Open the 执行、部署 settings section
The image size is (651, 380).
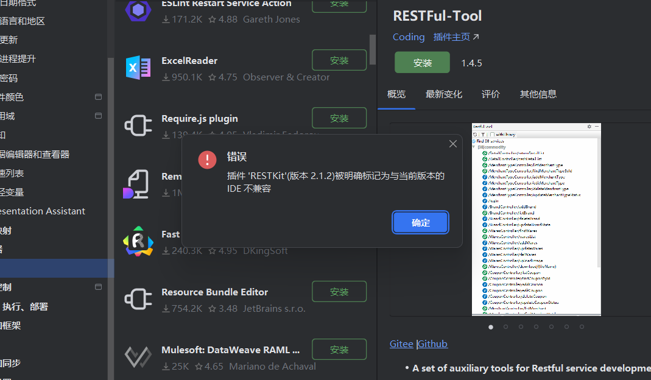[25, 306]
